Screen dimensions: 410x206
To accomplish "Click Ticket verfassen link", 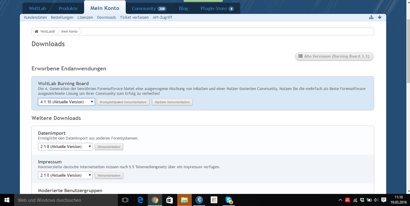I will (x=134, y=18).
